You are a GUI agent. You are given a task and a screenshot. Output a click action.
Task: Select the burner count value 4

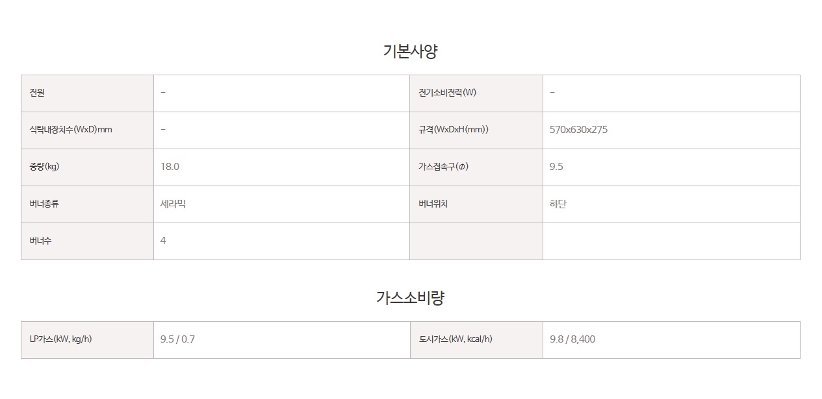point(163,241)
